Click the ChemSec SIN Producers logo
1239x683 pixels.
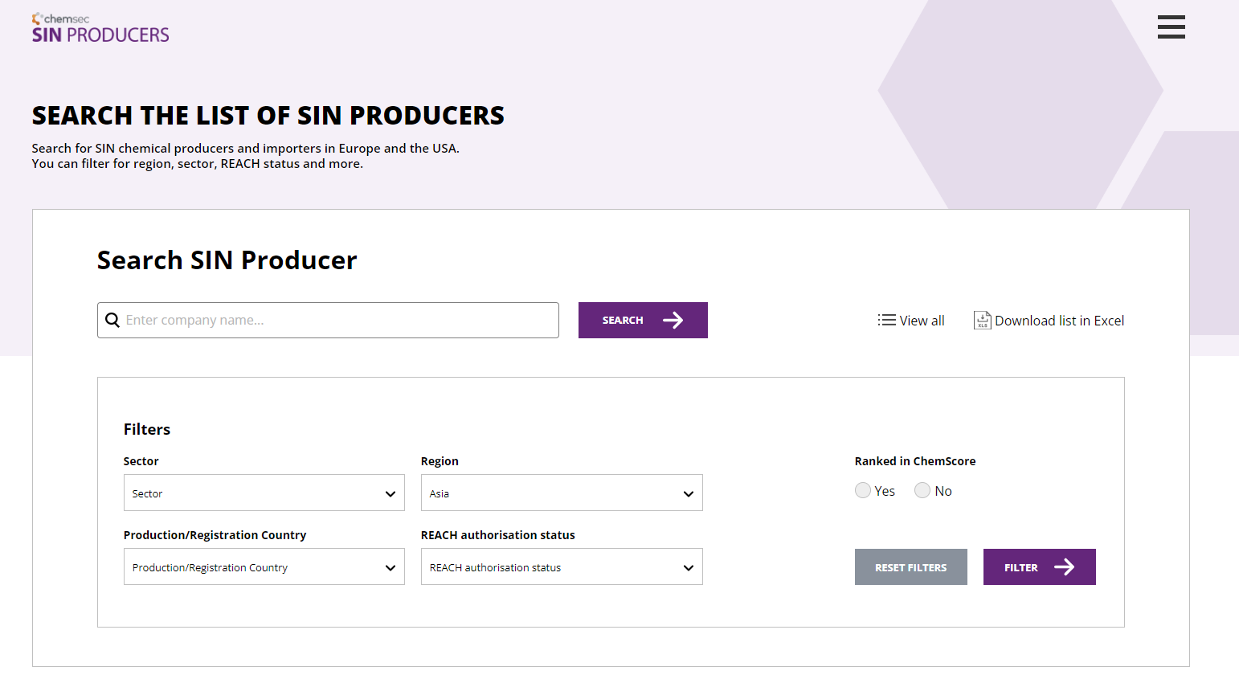(x=100, y=28)
